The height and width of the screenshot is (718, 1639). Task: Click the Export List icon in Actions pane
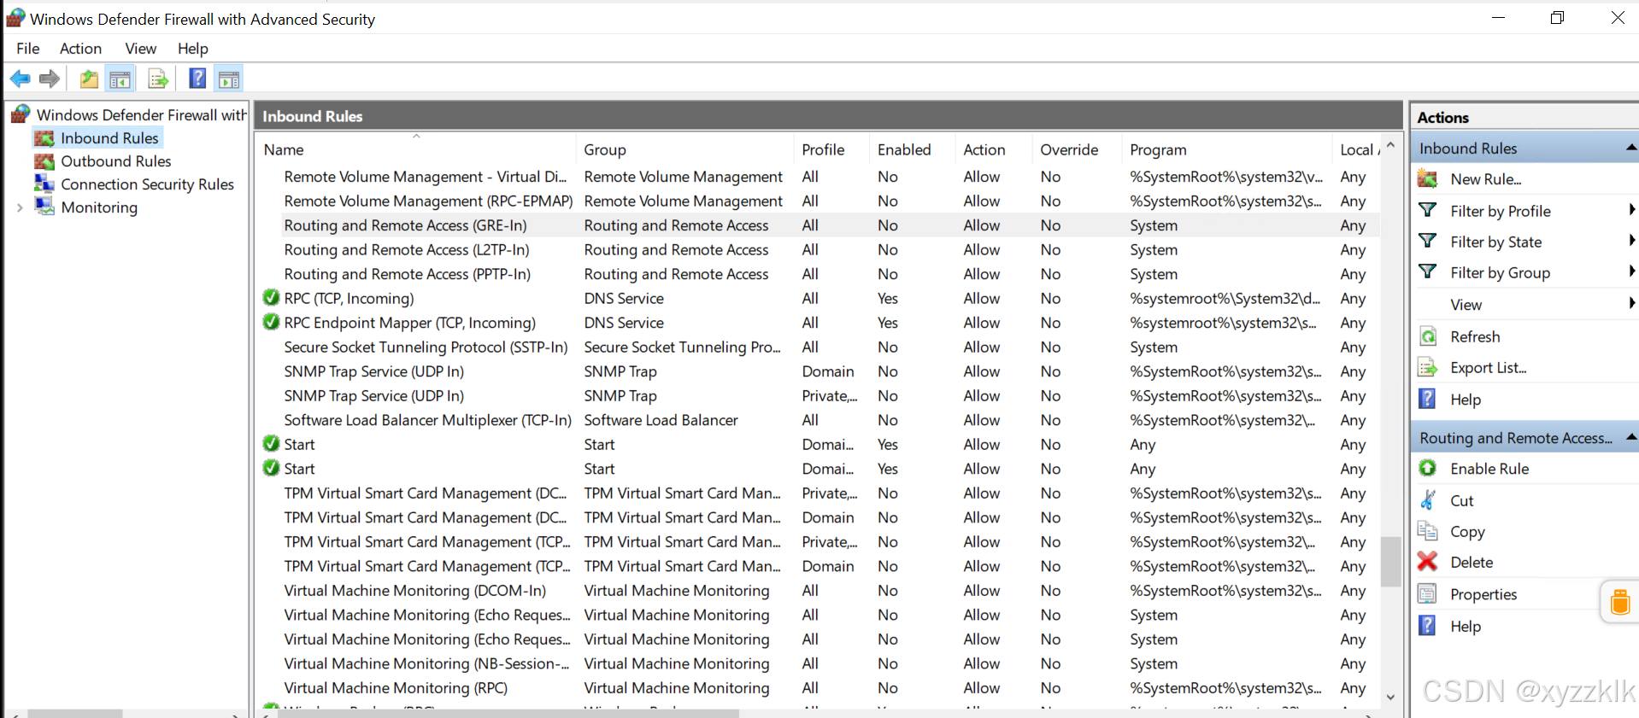pyautogui.click(x=1427, y=367)
